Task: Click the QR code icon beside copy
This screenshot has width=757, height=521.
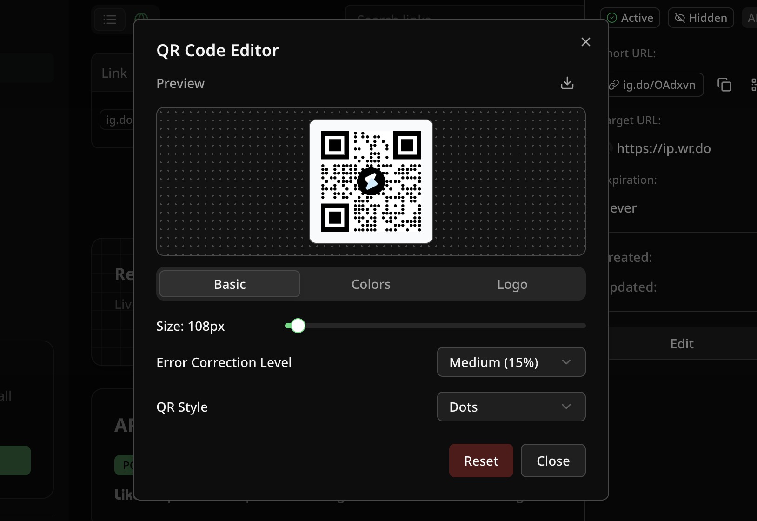Action: [x=754, y=85]
